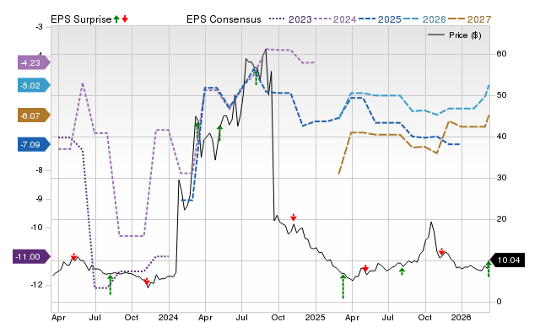The width and height of the screenshot is (540, 322).
Task: Select the 2025 consensus legend entry
Action: (380, 19)
